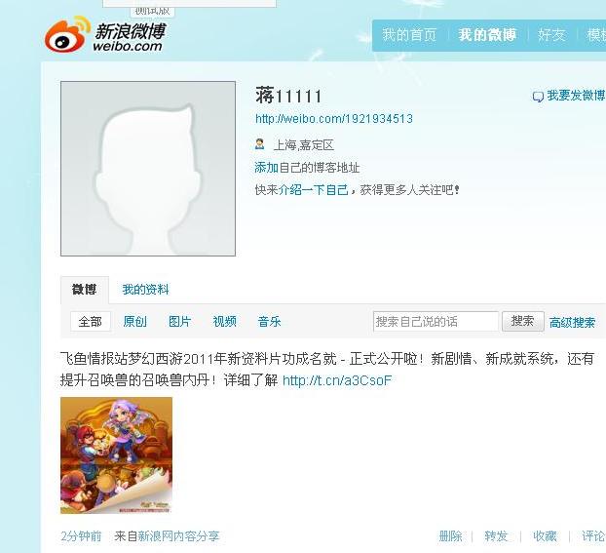The width and height of the screenshot is (606, 553).
Task: Switch to the 我的资料 tab
Action: click(146, 289)
